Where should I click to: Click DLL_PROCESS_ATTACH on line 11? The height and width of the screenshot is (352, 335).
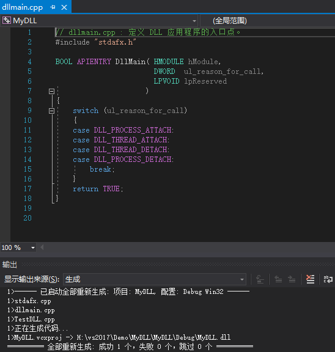[x=133, y=130]
